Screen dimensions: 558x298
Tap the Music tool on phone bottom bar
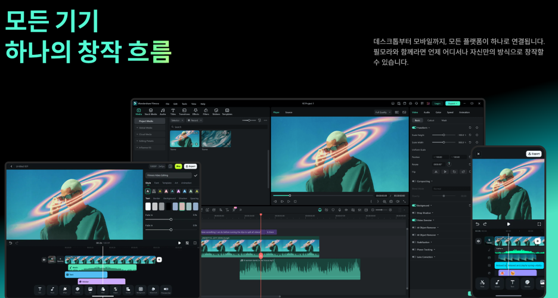click(497, 283)
